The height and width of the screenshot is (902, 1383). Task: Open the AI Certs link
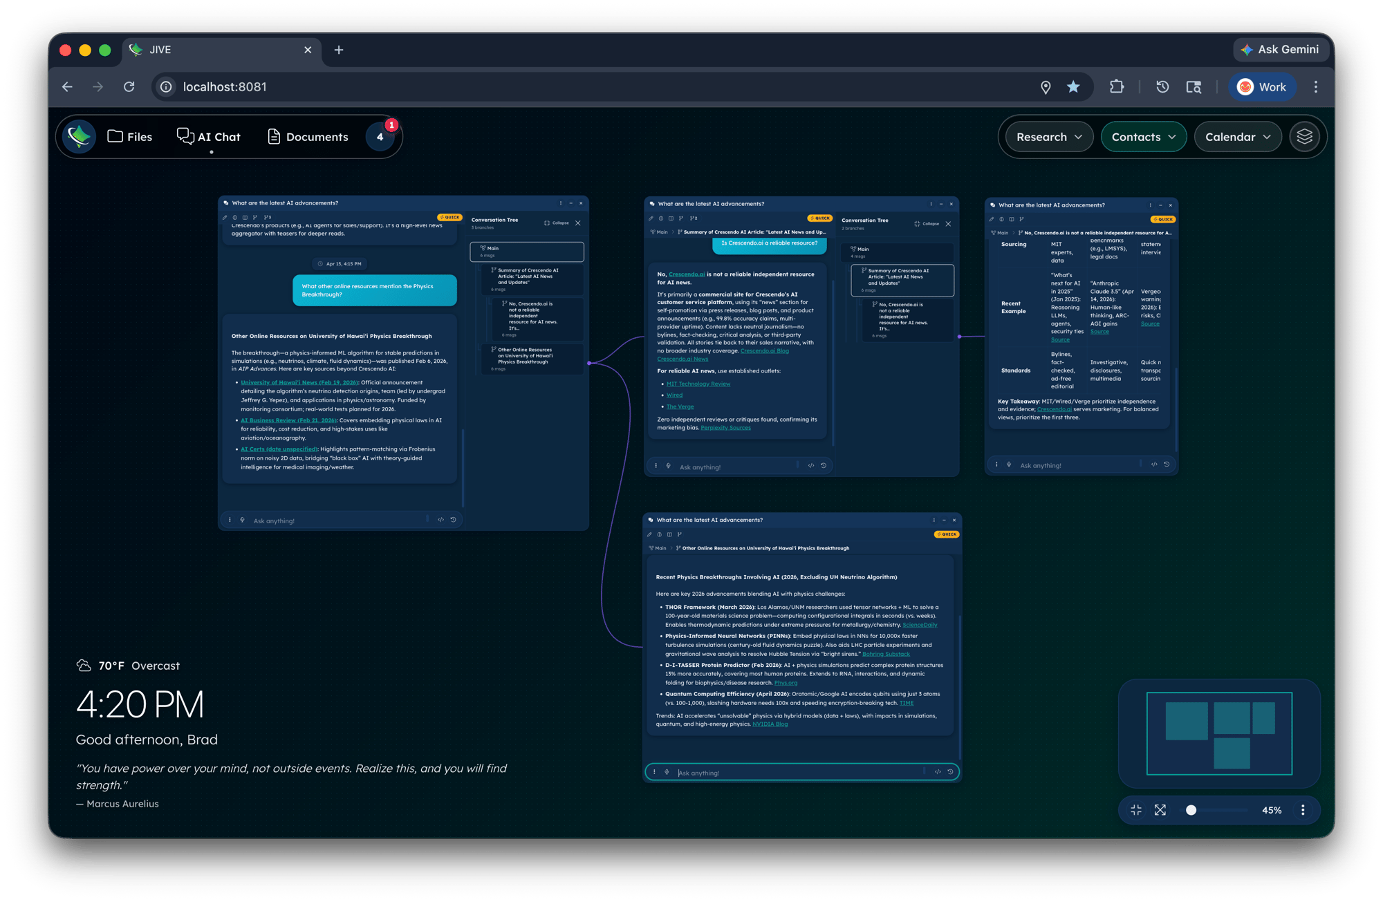(x=279, y=449)
